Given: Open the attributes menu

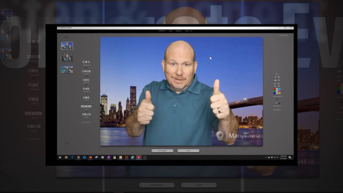Looking at the screenshot, I should (x=162, y=31).
